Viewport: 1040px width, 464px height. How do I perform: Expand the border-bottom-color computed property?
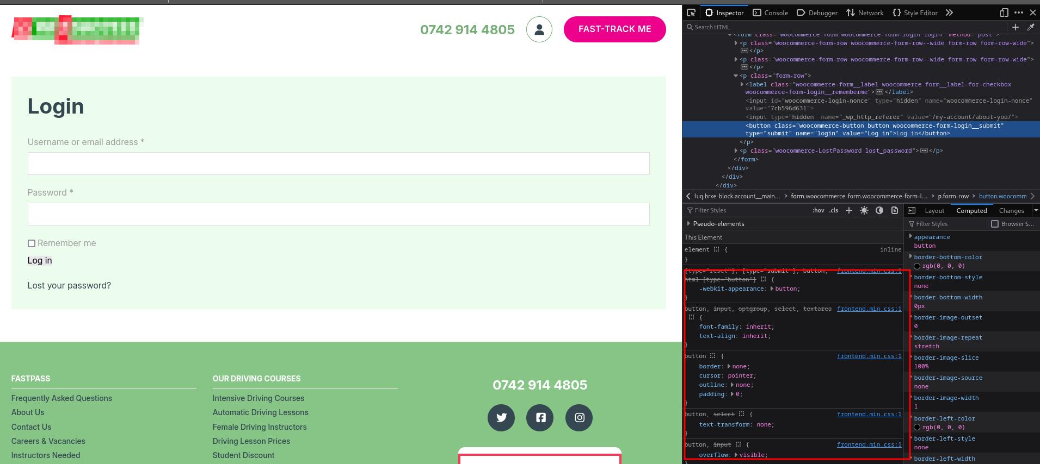(x=910, y=256)
